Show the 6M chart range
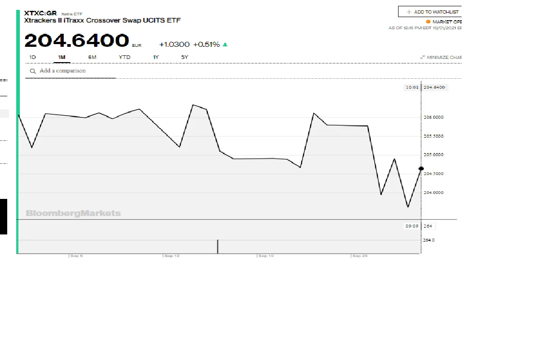This screenshot has width=550, height=342. point(92,57)
